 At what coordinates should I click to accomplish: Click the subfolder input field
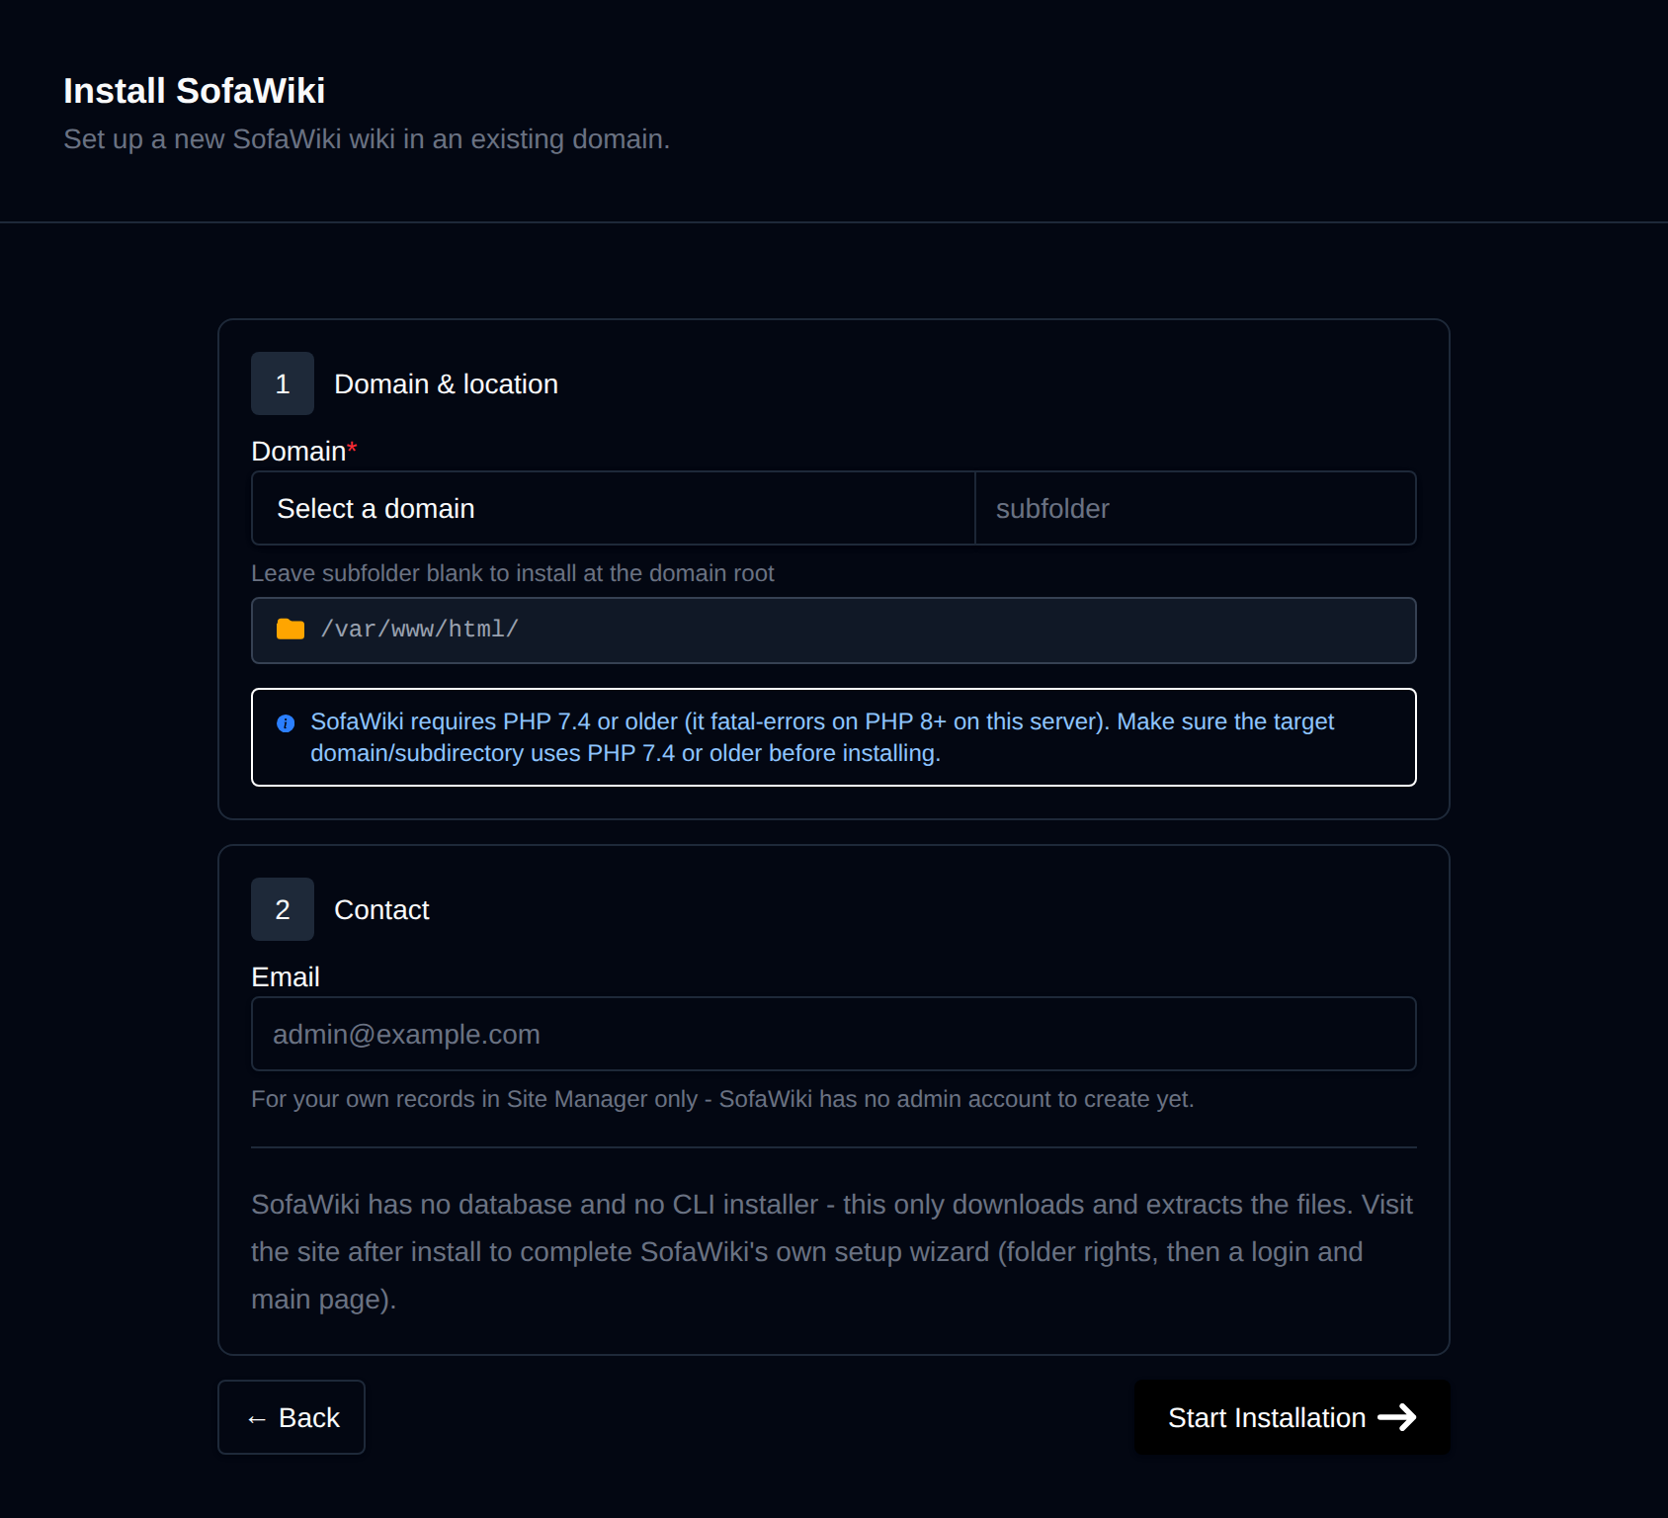(1196, 508)
